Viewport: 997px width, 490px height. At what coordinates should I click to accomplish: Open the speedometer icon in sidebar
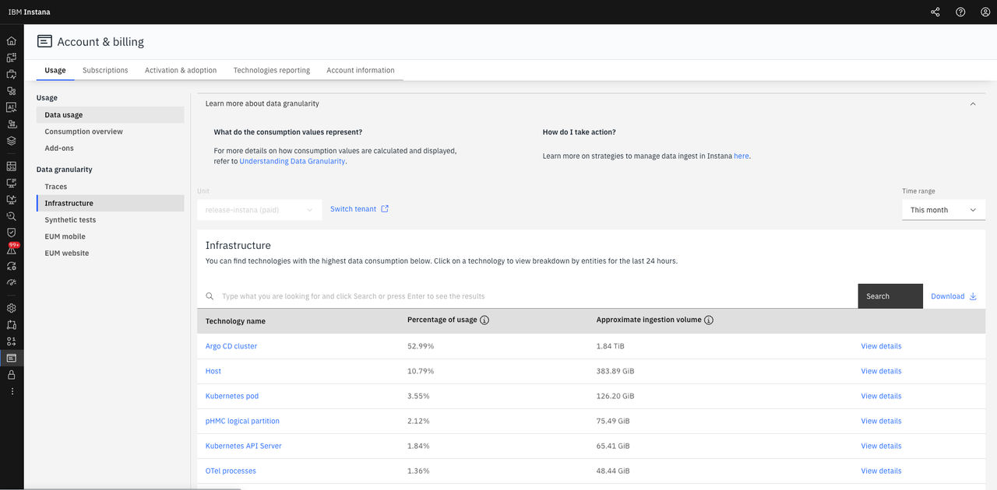coord(11,282)
